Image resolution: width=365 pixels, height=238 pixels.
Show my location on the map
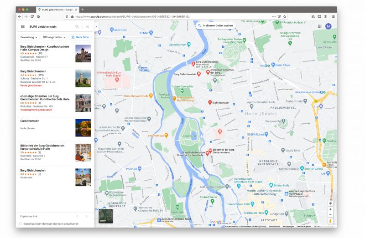point(330,203)
